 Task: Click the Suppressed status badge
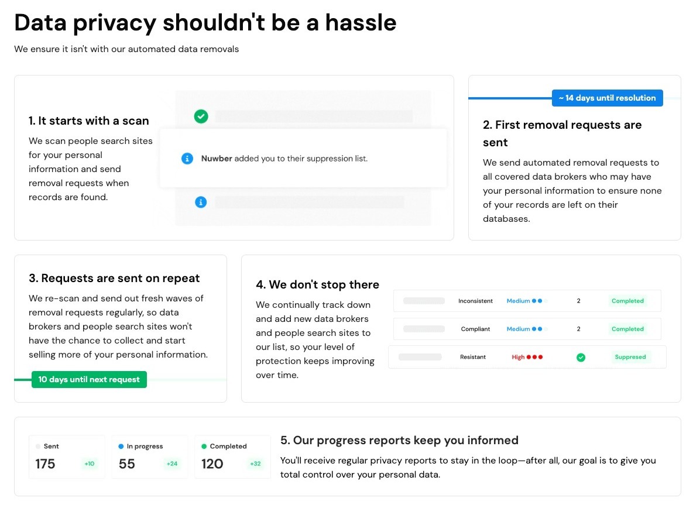(630, 357)
